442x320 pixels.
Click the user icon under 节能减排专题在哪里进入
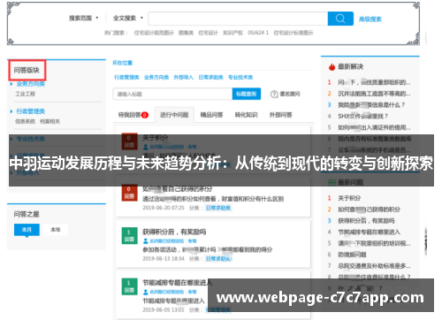click(146, 292)
